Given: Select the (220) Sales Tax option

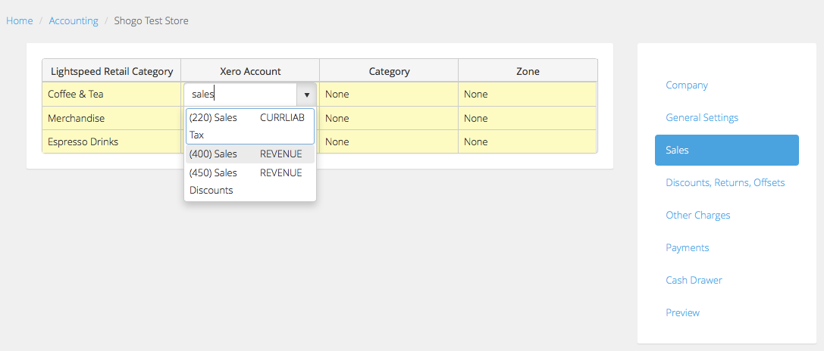Looking at the screenshot, I should coord(250,126).
